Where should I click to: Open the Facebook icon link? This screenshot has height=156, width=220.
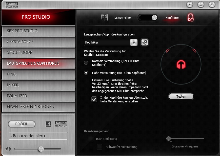coord(48,124)
